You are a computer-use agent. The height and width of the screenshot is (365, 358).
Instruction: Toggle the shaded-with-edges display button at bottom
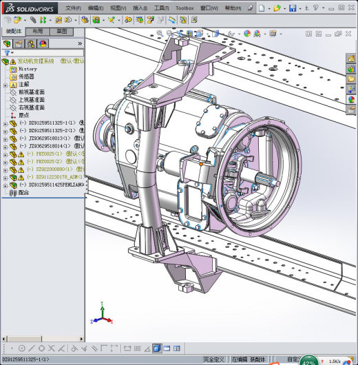pos(157,348)
